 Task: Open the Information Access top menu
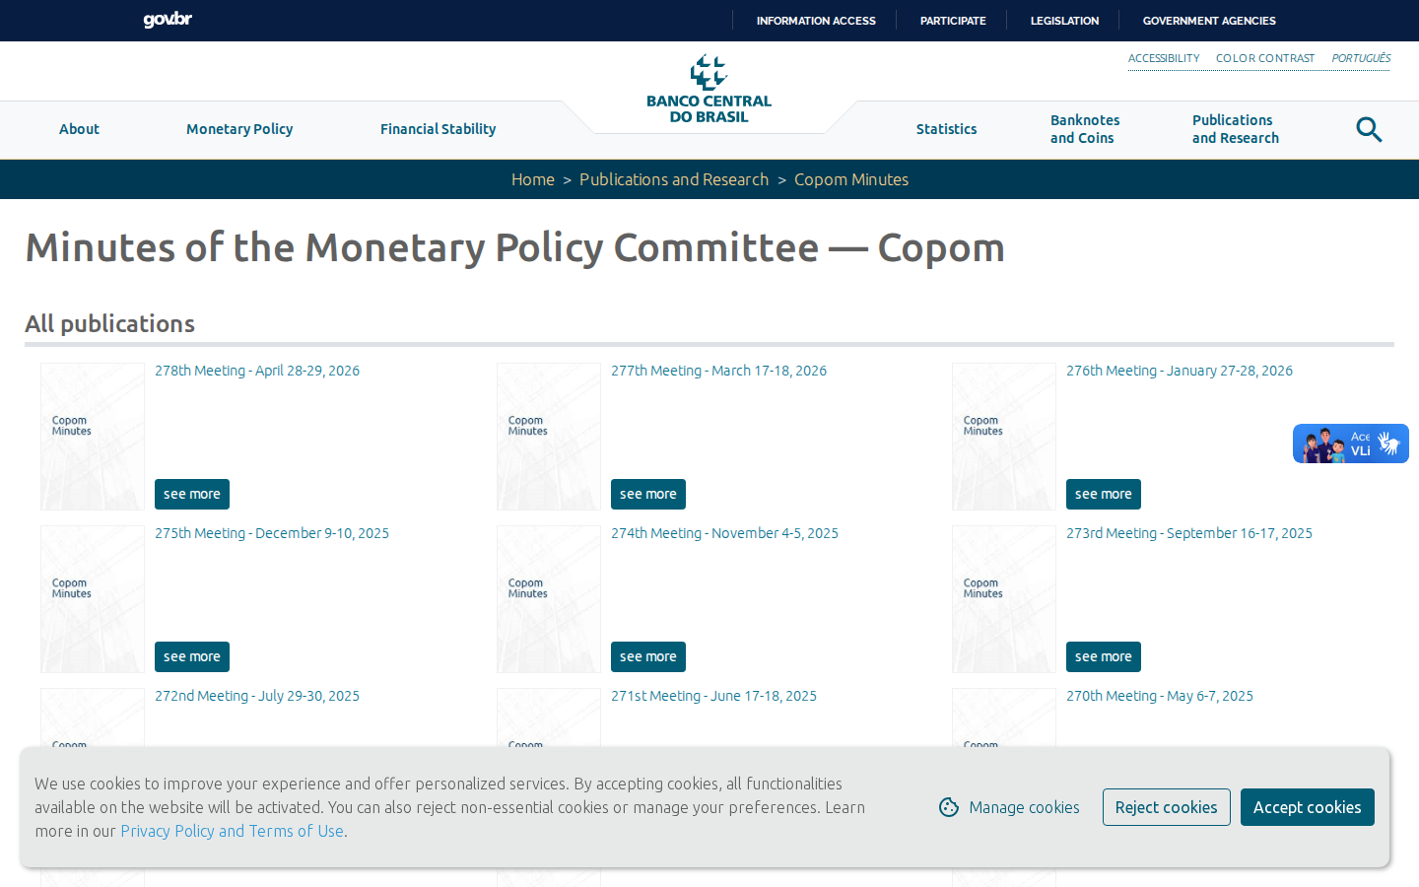[816, 21]
